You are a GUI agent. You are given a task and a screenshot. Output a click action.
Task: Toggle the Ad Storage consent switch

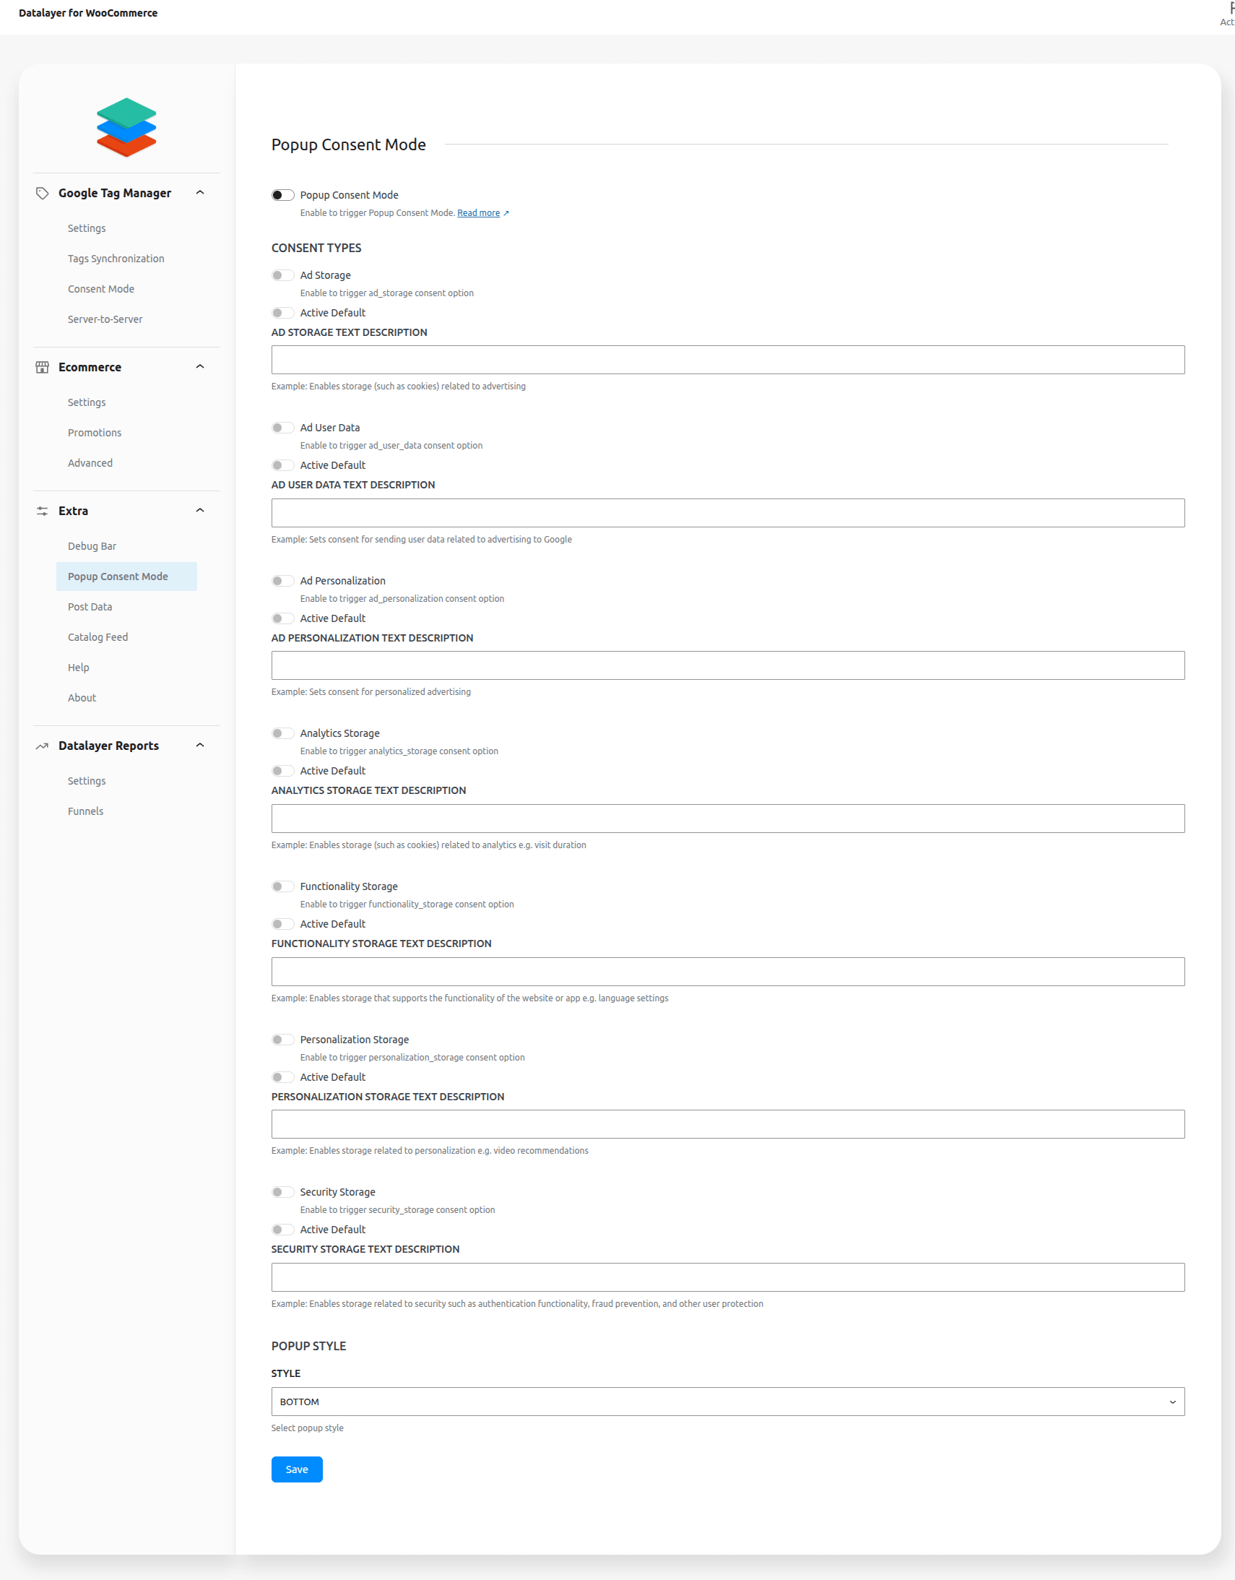tap(282, 276)
